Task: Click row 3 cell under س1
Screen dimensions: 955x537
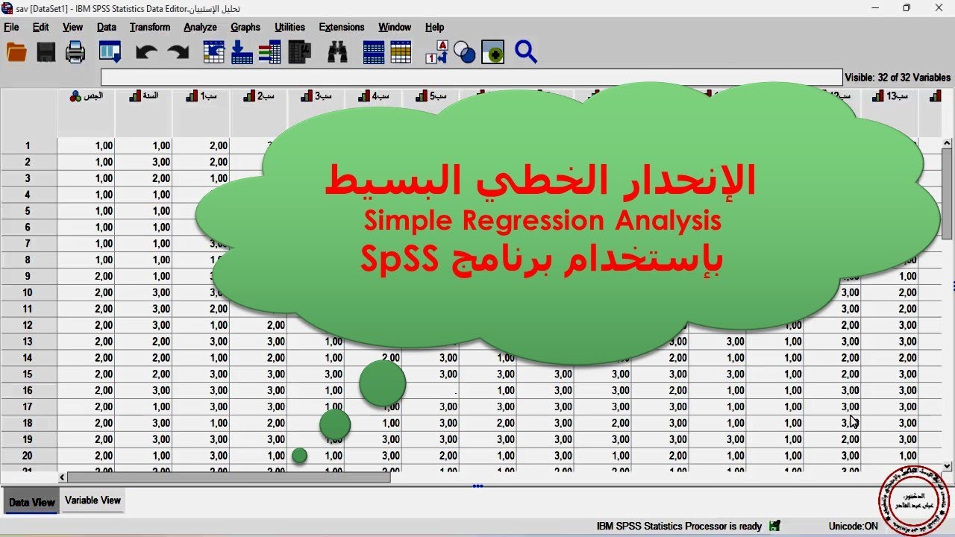Action: pyautogui.click(x=201, y=178)
